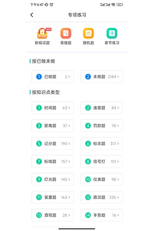Tap the Wi-Fi icon in status bar

pos(113,5)
